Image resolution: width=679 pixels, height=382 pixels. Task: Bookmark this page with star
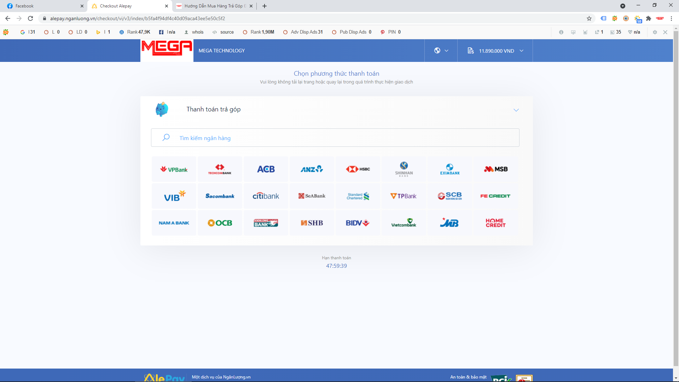tap(589, 18)
